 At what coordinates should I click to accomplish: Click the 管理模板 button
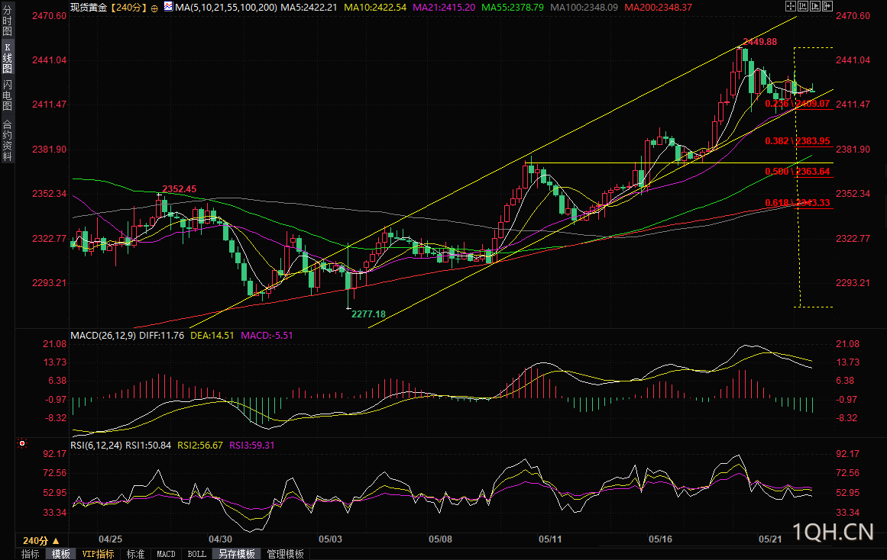point(285,554)
